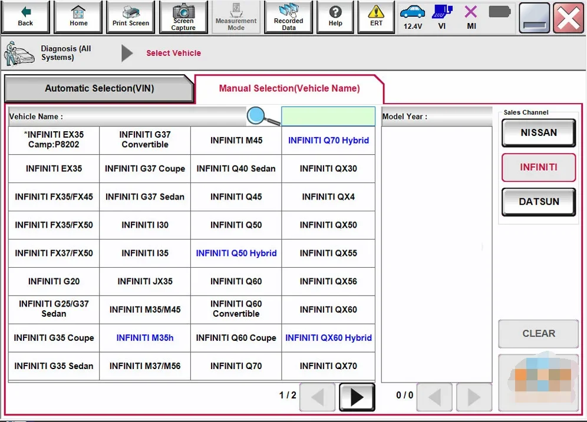The image size is (587, 422).
Task: Go to next vehicle name page
Action: click(x=357, y=397)
